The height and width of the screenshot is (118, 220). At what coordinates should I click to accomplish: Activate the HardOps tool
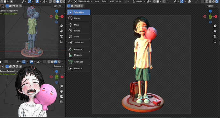[79, 69]
